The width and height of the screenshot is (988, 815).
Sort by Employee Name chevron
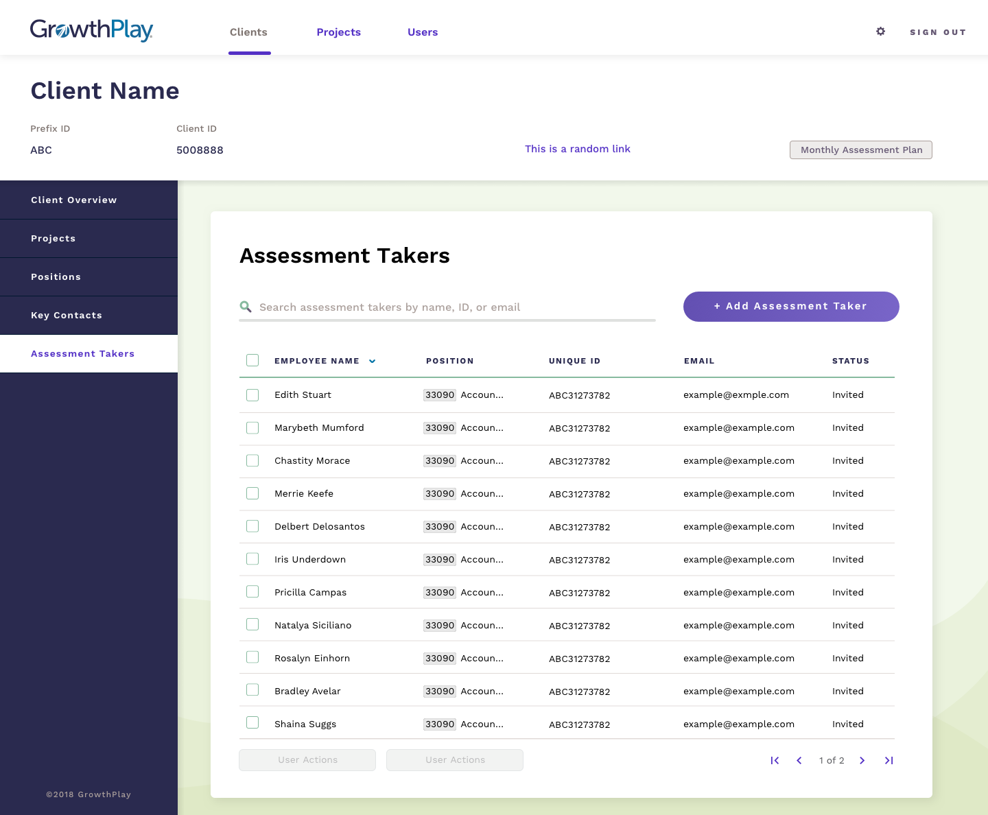click(x=372, y=361)
